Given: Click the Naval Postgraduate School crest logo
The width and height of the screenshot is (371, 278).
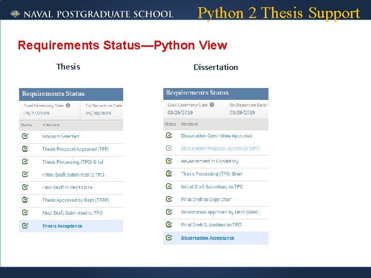Looking at the screenshot, I should (15, 14).
